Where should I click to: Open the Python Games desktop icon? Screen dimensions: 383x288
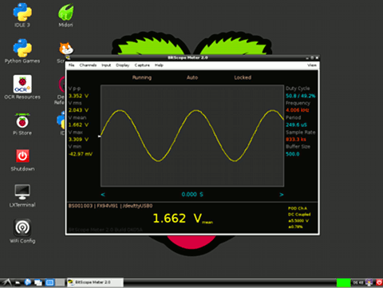[x=22, y=51]
